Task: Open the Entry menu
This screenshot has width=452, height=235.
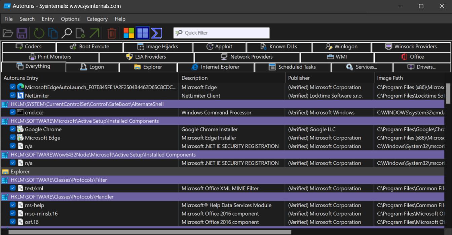Action: tap(48, 19)
